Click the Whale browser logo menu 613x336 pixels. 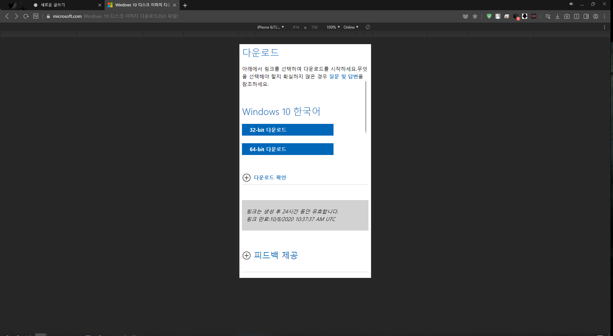[12, 5]
